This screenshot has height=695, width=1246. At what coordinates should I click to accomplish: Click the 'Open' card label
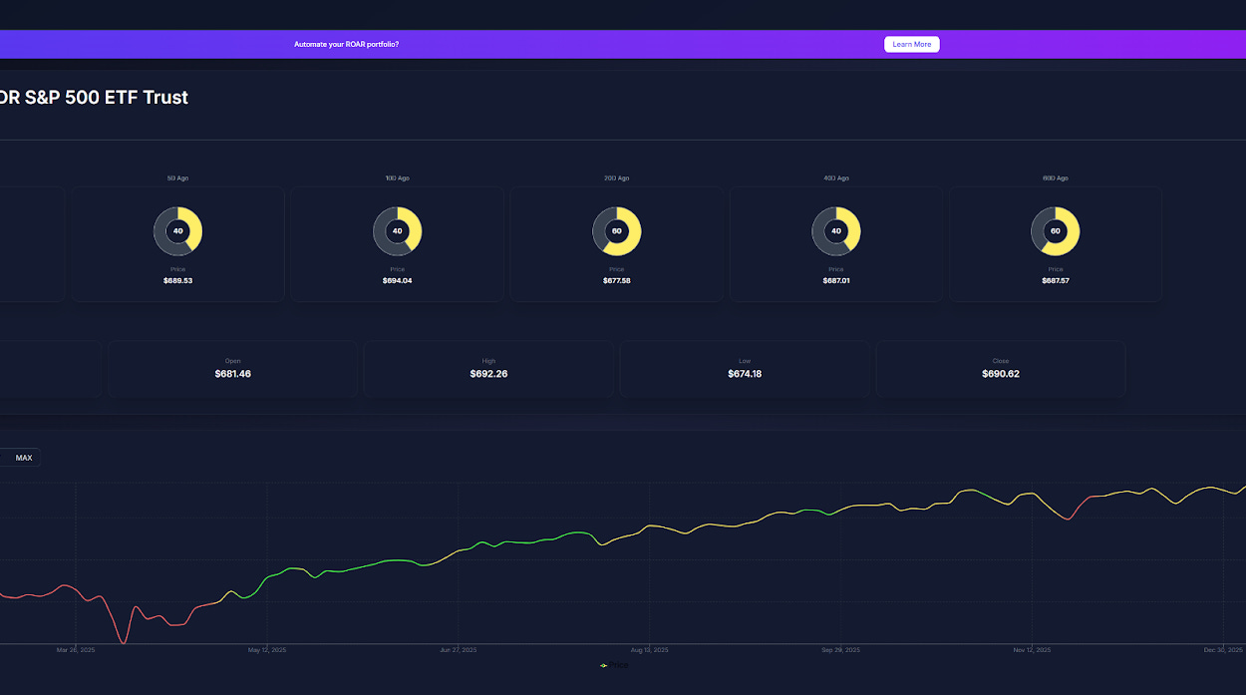233,361
